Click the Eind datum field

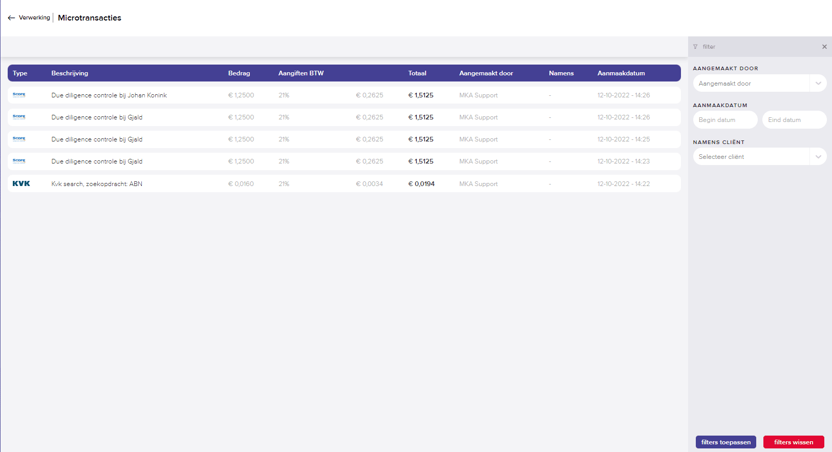click(795, 120)
